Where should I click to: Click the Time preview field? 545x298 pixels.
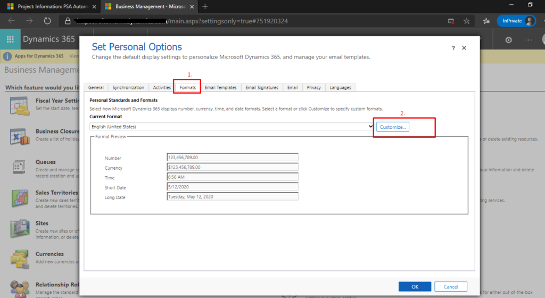(233, 177)
